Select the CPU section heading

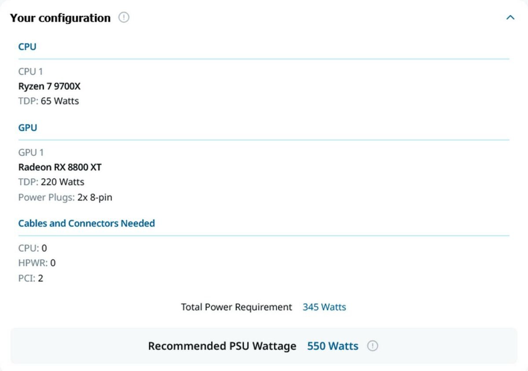coord(27,47)
